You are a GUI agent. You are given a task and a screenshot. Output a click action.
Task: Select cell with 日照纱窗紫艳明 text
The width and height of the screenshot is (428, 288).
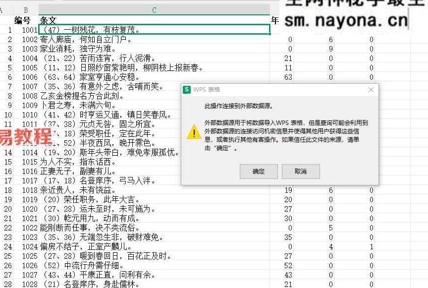[x=154, y=67]
